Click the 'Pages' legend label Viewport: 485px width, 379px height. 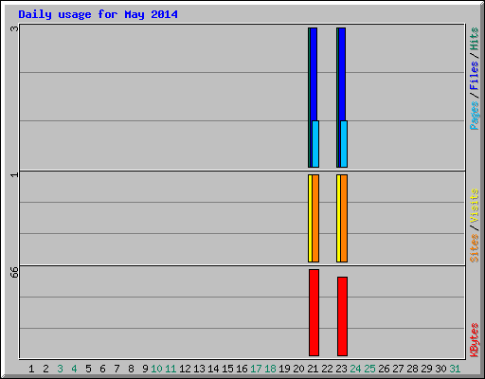[x=475, y=116]
